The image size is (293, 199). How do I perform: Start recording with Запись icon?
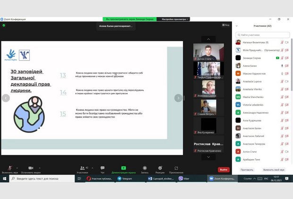145,168
